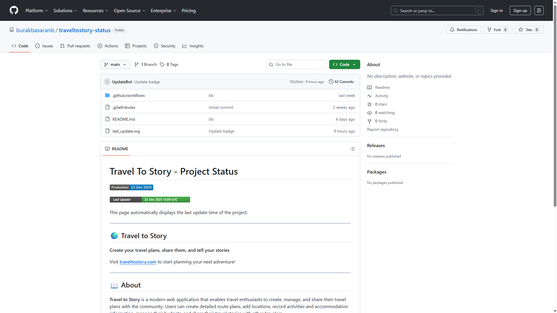This screenshot has height=313, width=557.
Task: Expand the green Code dropdown
Action: point(344,64)
